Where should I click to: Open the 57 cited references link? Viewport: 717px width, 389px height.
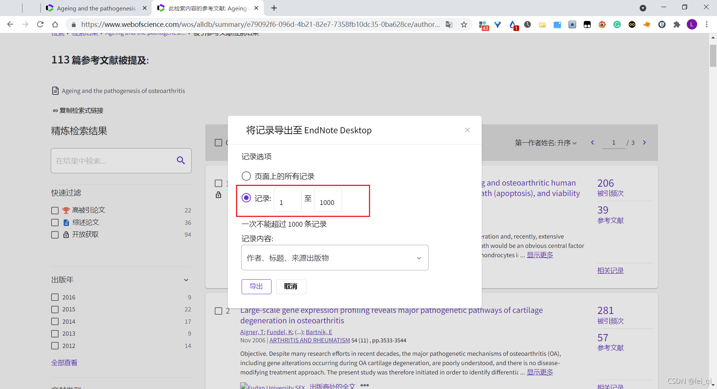point(603,337)
